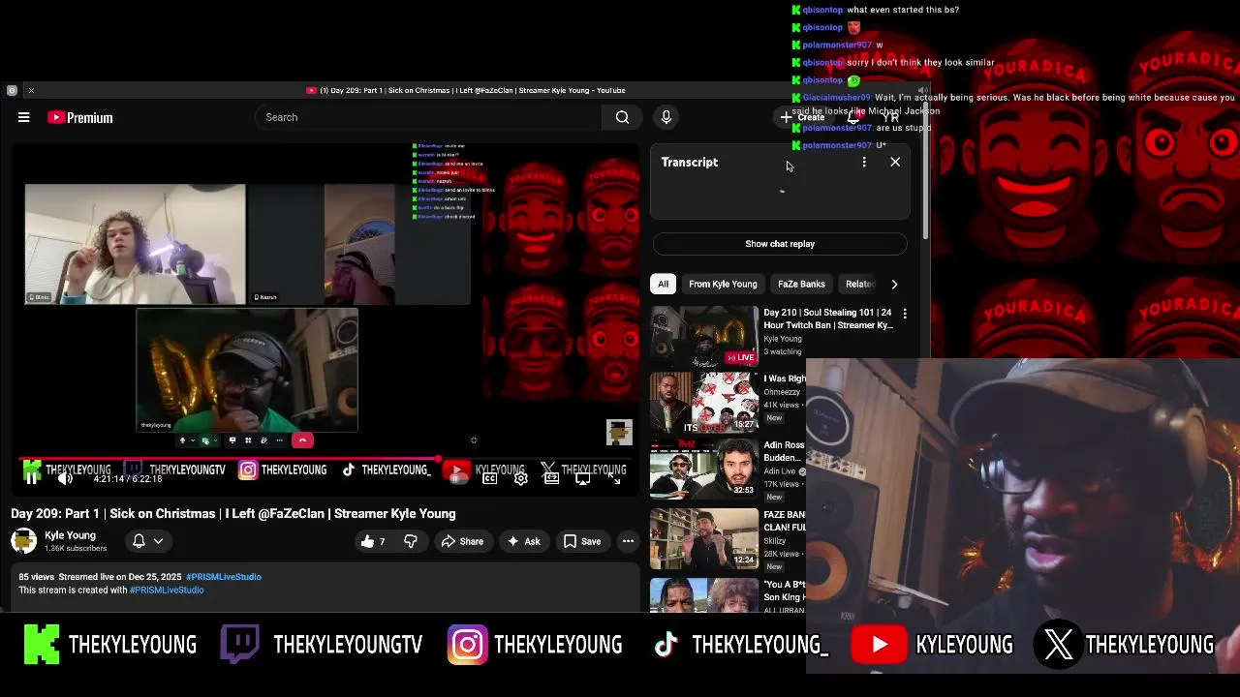The height and width of the screenshot is (697, 1240).
Task: Open the notifications bell in the header
Action: [853, 117]
